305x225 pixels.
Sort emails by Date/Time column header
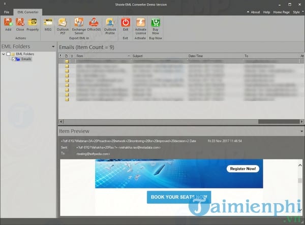215,56
